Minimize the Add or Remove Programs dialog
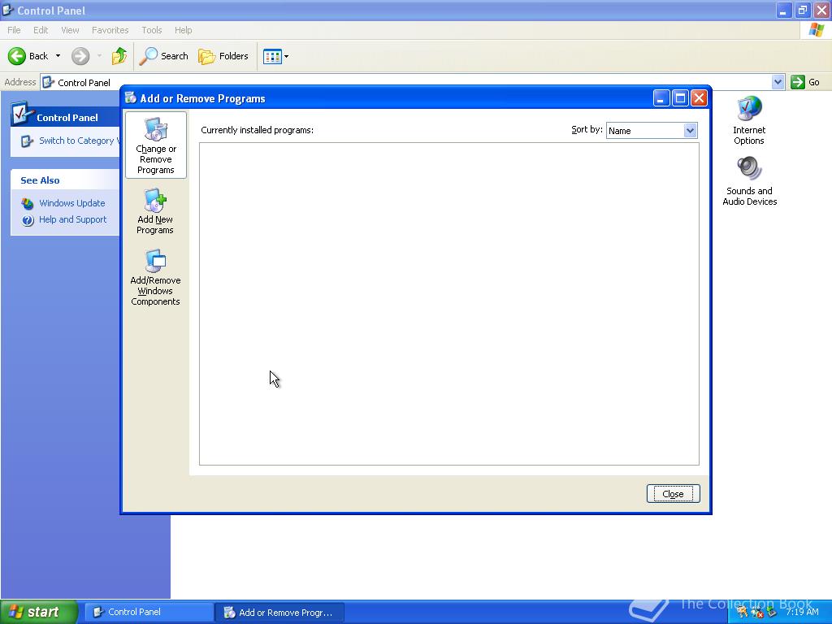The image size is (832, 624). 661,98
